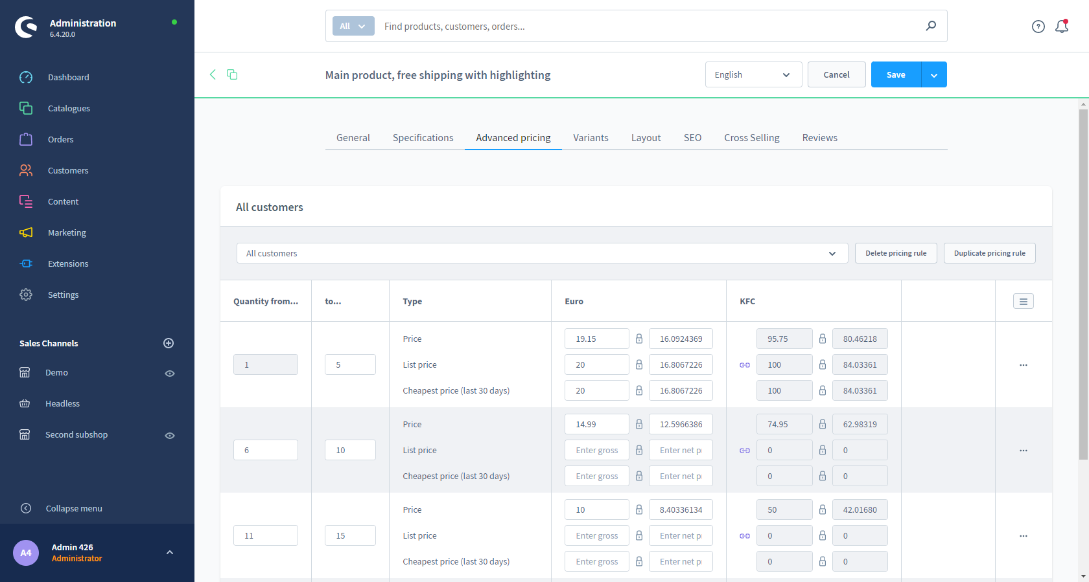
Task: Click Duplicate pricing rule
Action: [x=990, y=253]
